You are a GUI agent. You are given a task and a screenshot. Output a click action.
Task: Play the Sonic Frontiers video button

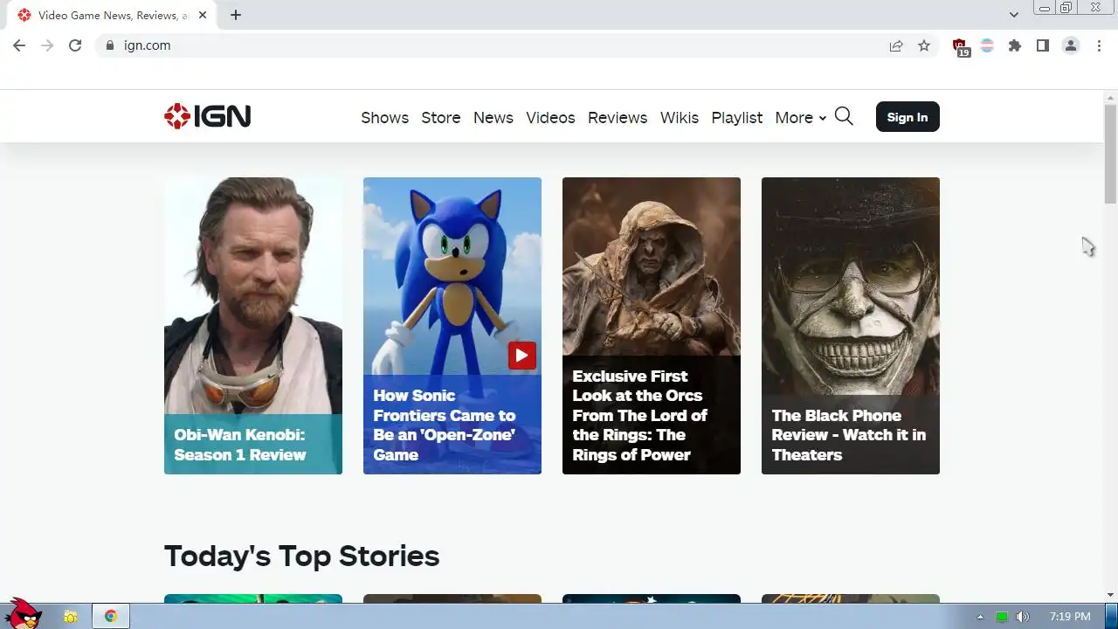click(522, 356)
